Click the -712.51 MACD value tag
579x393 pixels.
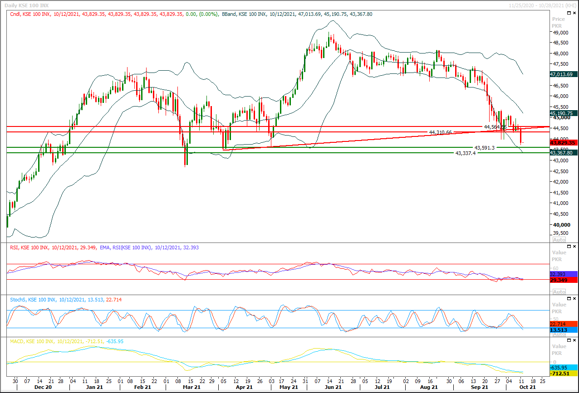[563, 374]
